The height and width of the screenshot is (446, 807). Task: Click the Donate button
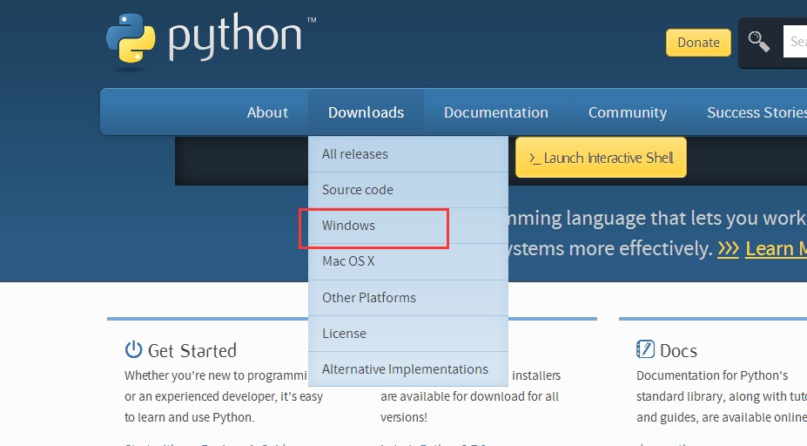[698, 42]
